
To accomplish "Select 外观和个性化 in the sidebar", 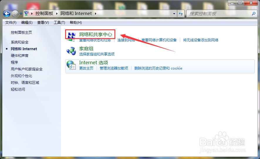I will [x=21, y=76].
